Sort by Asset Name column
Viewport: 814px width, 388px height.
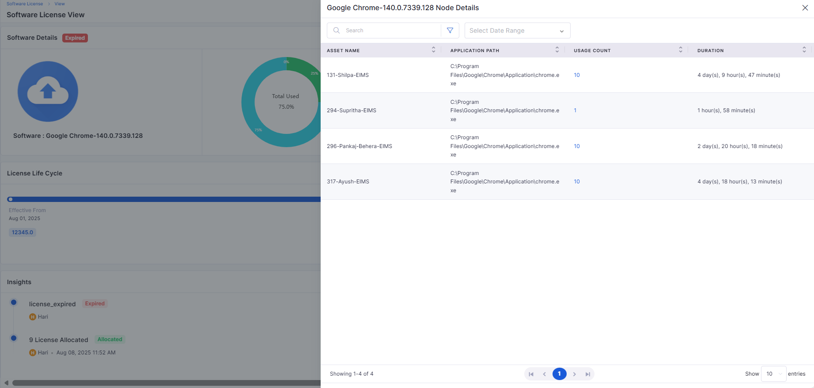pos(433,50)
